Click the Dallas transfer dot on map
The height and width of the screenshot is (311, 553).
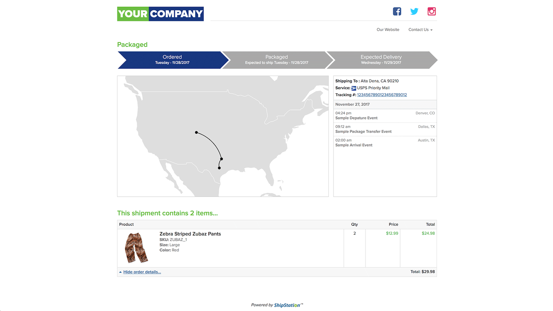click(222, 159)
